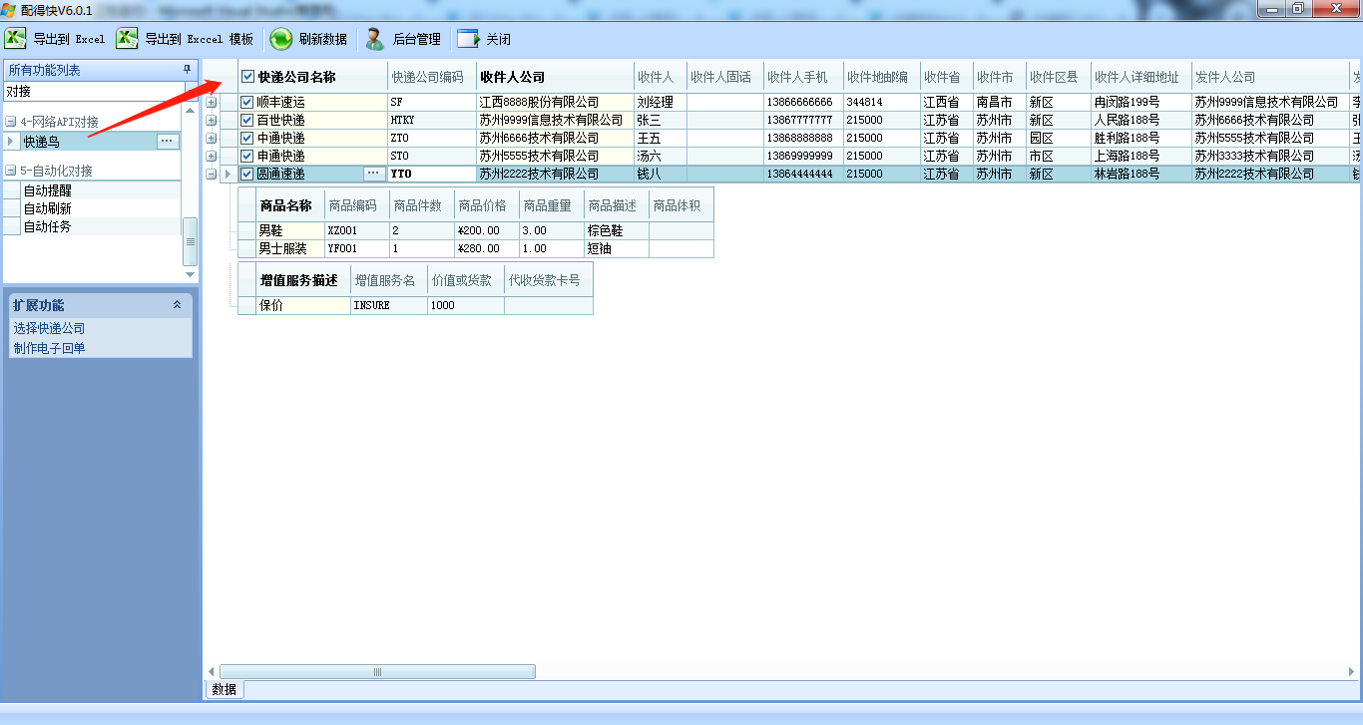The width and height of the screenshot is (1363, 725).
Task: Click the function search field containing 对接
Action: (x=92, y=91)
